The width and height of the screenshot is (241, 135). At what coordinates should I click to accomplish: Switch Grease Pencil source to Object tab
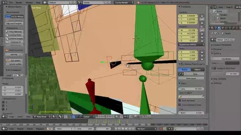click(198, 69)
